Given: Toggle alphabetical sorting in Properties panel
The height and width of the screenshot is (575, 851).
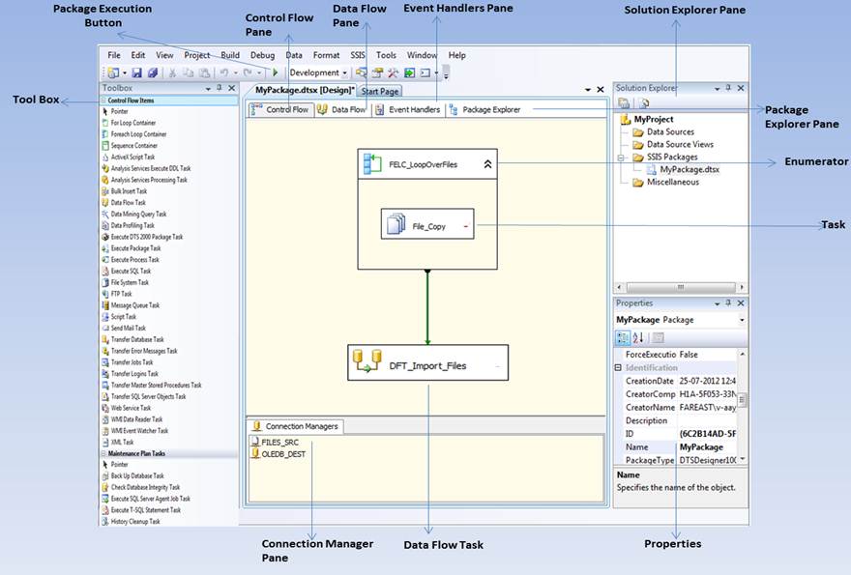Looking at the screenshot, I should point(640,336).
